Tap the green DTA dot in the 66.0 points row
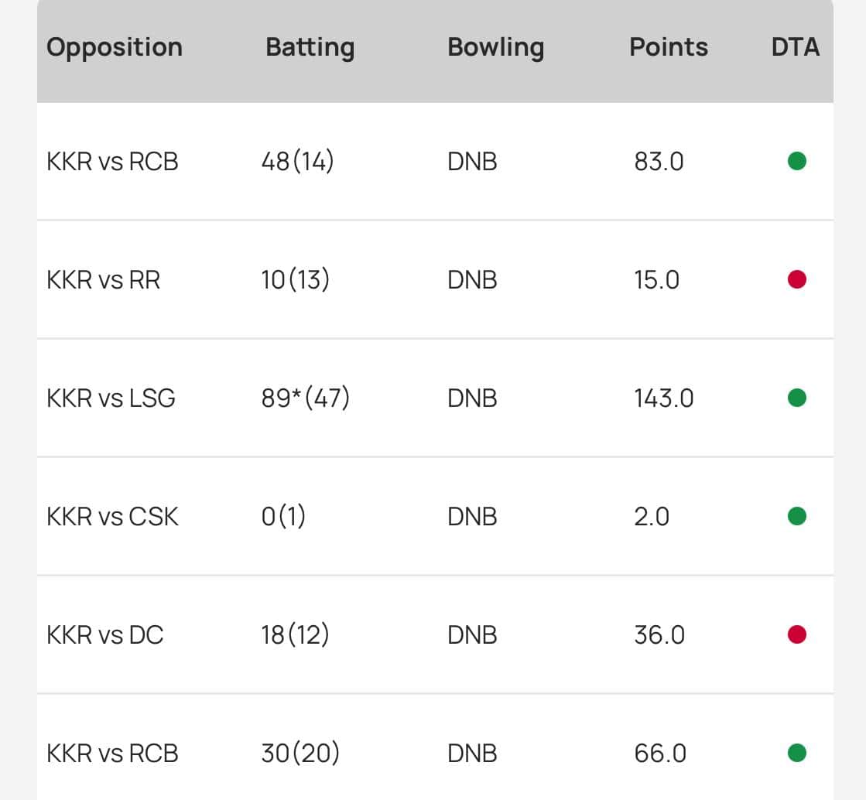The image size is (866, 800). coord(796,753)
